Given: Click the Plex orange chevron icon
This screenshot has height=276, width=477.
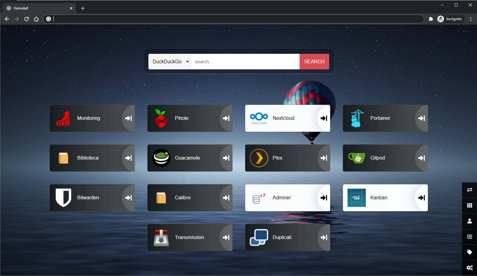Looking at the screenshot, I should coord(259,158).
